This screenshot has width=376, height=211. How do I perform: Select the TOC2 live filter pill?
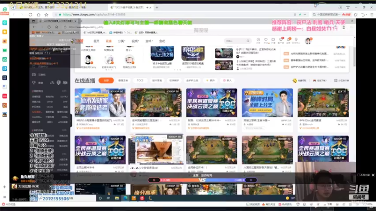point(140,80)
